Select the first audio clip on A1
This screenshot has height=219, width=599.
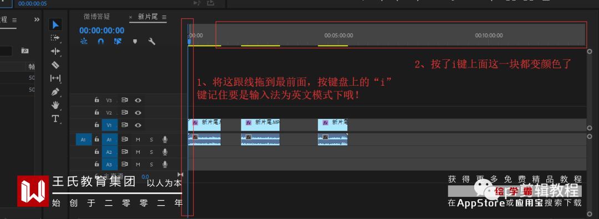[x=204, y=139]
